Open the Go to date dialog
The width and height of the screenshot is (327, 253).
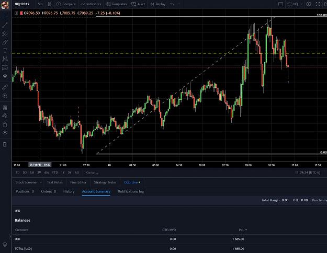pos(92,172)
